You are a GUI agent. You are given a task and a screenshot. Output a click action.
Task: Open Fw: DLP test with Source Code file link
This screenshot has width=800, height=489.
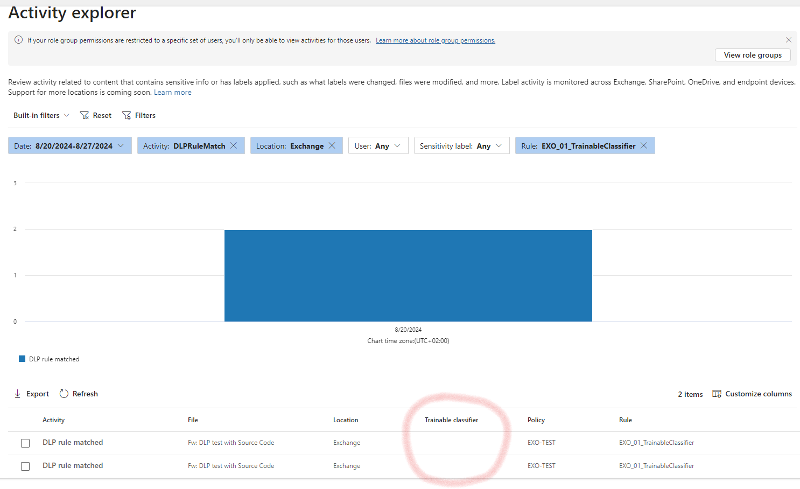(x=231, y=442)
